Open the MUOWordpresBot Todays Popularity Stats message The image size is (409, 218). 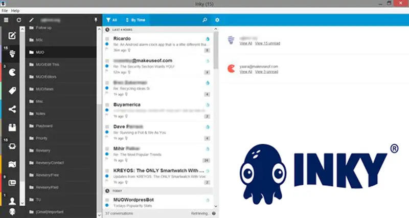[158, 203]
